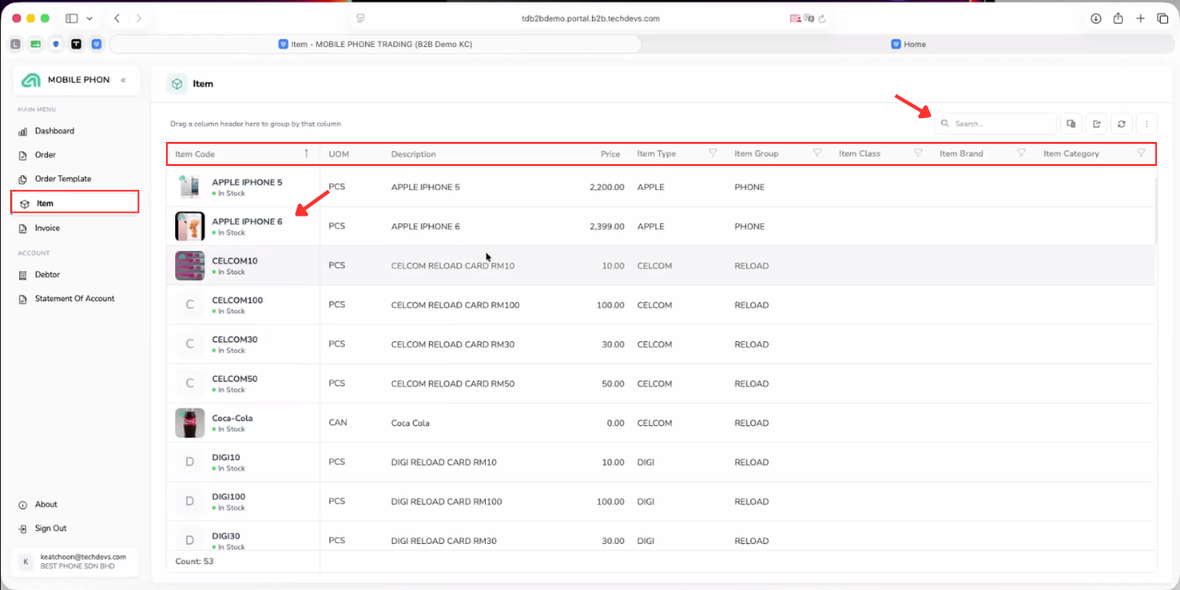This screenshot has width=1180, height=590.
Task: Show Safari downloads
Action: tap(1096, 18)
